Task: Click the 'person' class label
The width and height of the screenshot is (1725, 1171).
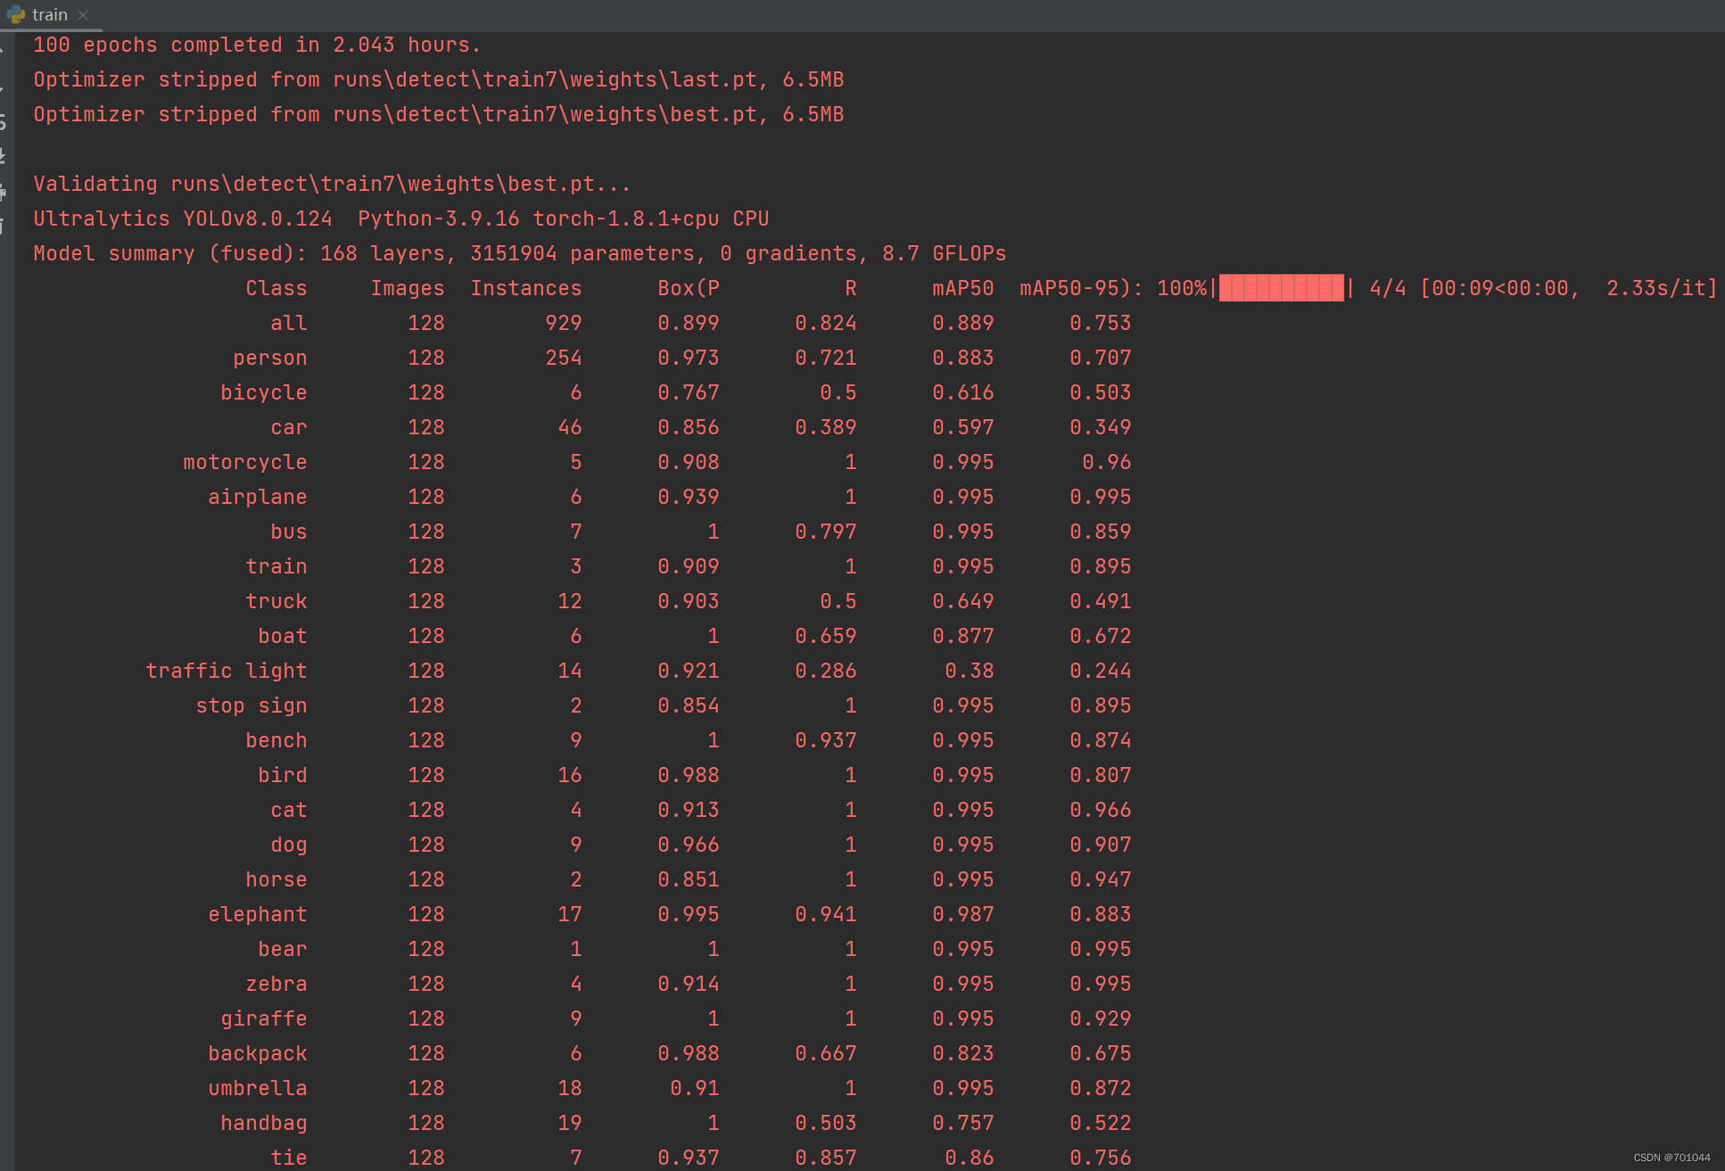Action: (x=270, y=358)
